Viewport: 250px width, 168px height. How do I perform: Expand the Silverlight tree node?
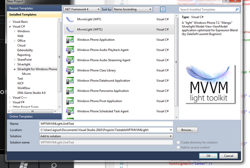click(15, 64)
